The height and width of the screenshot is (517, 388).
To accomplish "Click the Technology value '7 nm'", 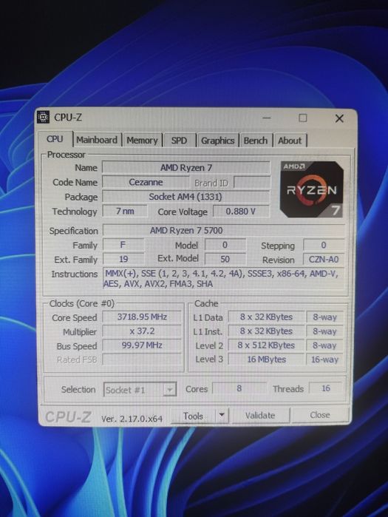I will point(125,211).
